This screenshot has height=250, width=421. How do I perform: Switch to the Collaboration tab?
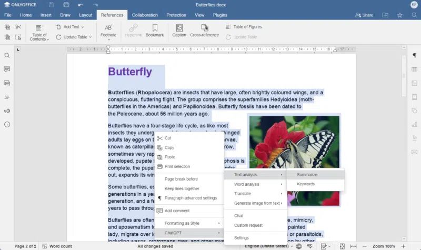(144, 15)
